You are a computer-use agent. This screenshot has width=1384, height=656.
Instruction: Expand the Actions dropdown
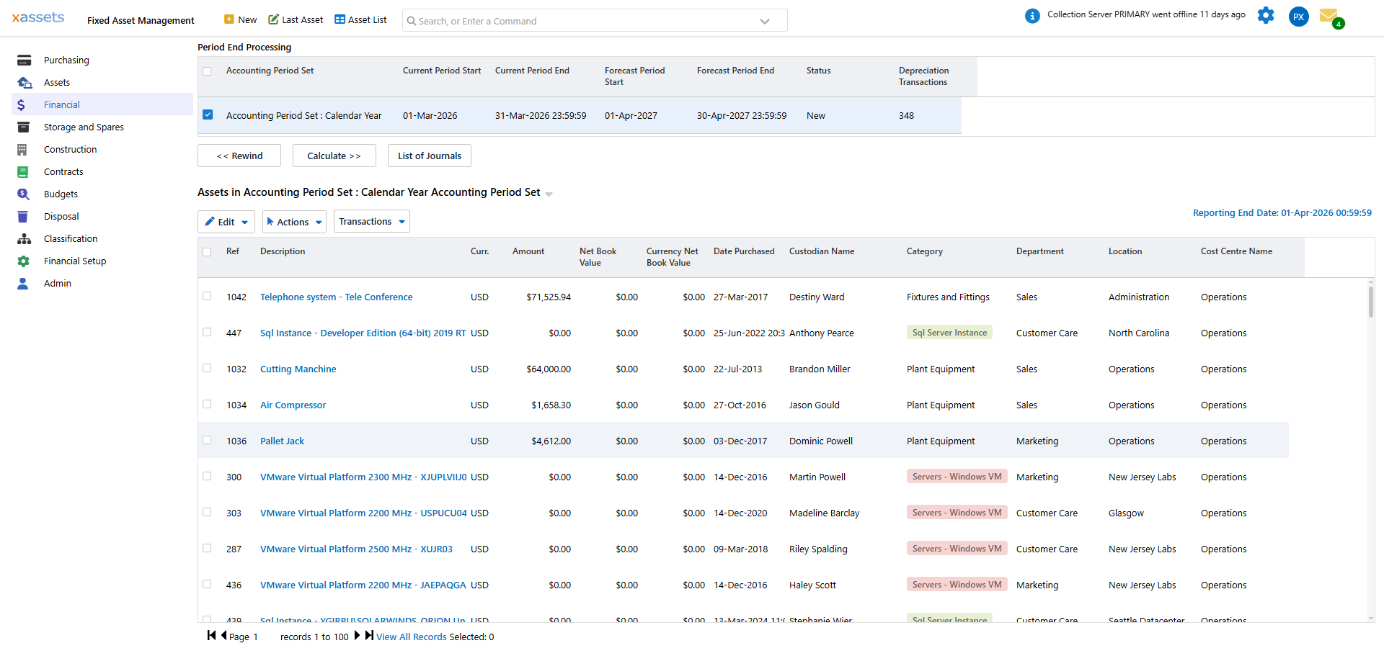click(294, 221)
